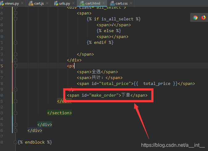Open the page in Chrome browser
This screenshot has width=208, height=151.
[x=195, y=18]
